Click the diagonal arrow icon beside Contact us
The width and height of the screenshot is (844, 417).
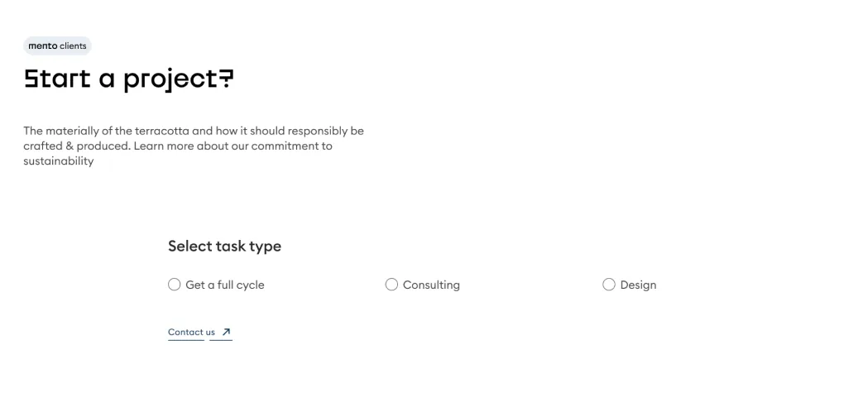click(226, 332)
